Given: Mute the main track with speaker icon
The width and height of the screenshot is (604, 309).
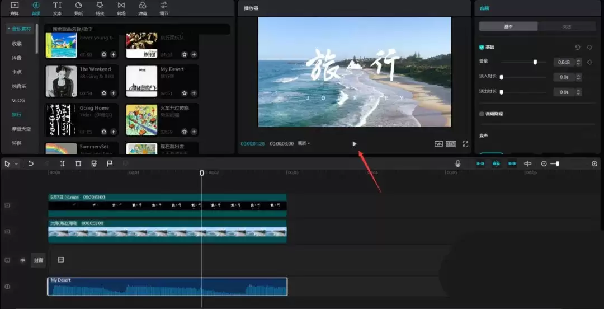Looking at the screenshot, I should (23, 260).
